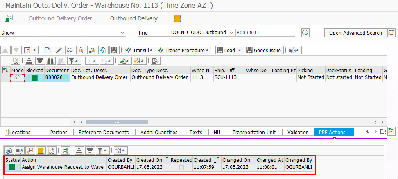Image resolution: width=398 pixels, height=179 pixels.
Task: Click the binoculars Find icon in grid toolbar
Action: coord(51,61)
